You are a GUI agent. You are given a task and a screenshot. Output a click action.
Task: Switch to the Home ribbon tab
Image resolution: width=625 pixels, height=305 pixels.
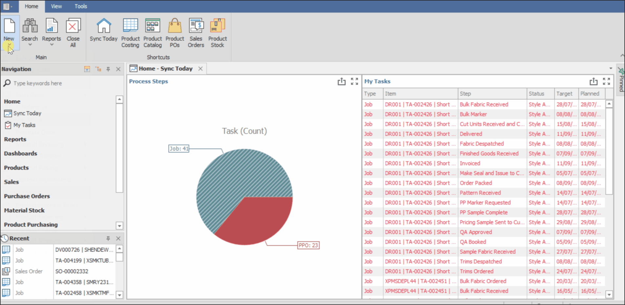[31, 6]
